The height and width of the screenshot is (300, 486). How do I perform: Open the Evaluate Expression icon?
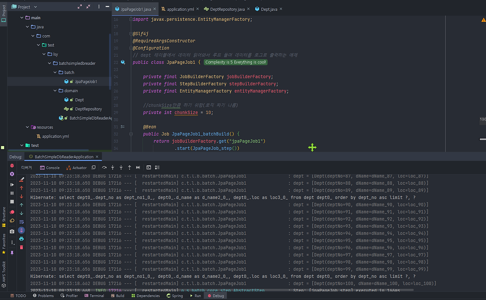tap(149, 167)
